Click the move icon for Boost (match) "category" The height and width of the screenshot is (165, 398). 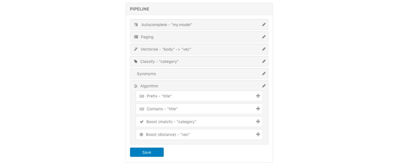click(x=258, y=121)
